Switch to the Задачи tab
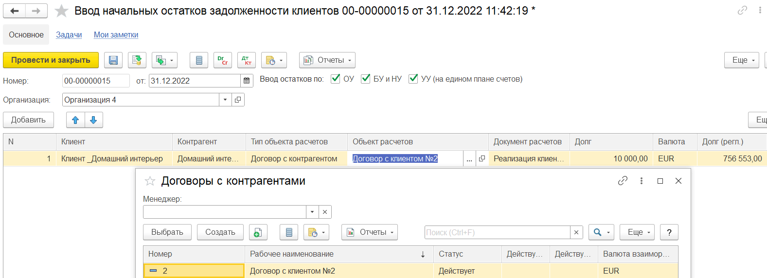The width and height of the screenshot is (767, 278). 69,35
